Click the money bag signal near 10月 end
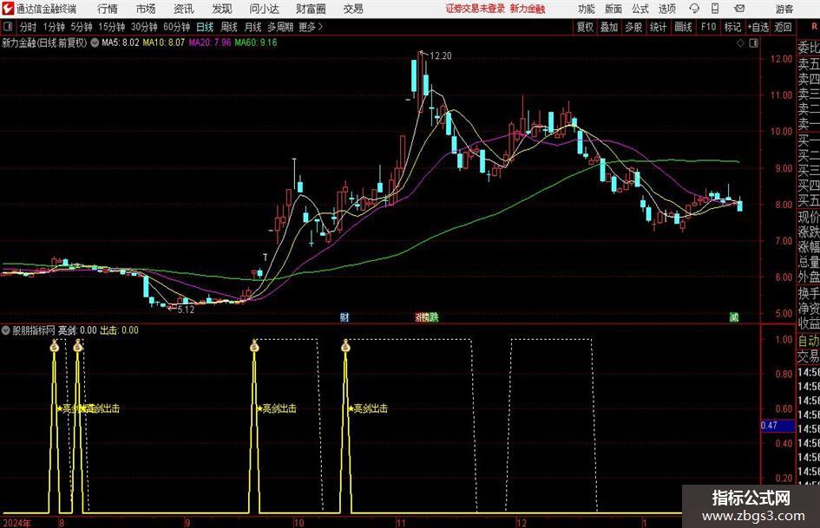 pos(345,346)
